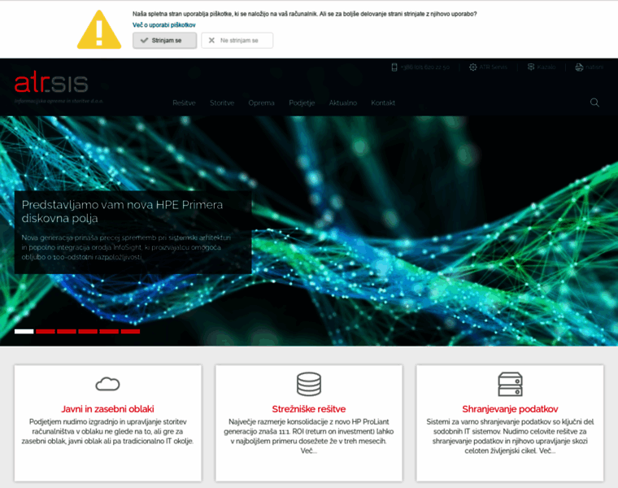The image size is (618, 488).
Task: Click the phone number in the top bar
Action: (x=425, y=68)
